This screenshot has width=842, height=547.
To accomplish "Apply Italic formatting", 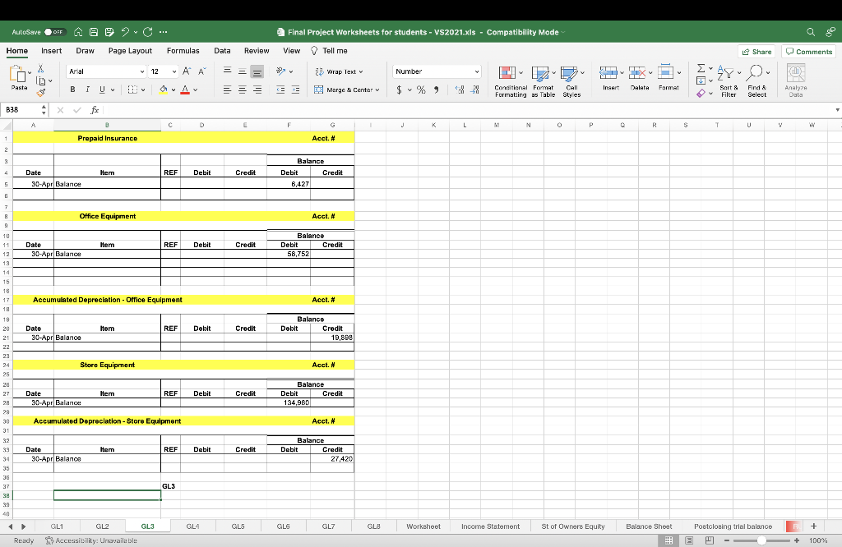I will pyautogui.click(x=87, y=90).
